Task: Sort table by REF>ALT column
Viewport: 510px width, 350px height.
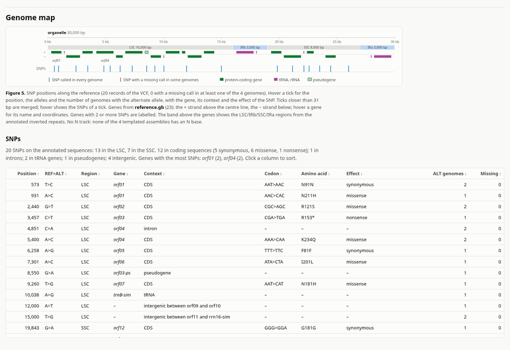Action: [56, 173]
